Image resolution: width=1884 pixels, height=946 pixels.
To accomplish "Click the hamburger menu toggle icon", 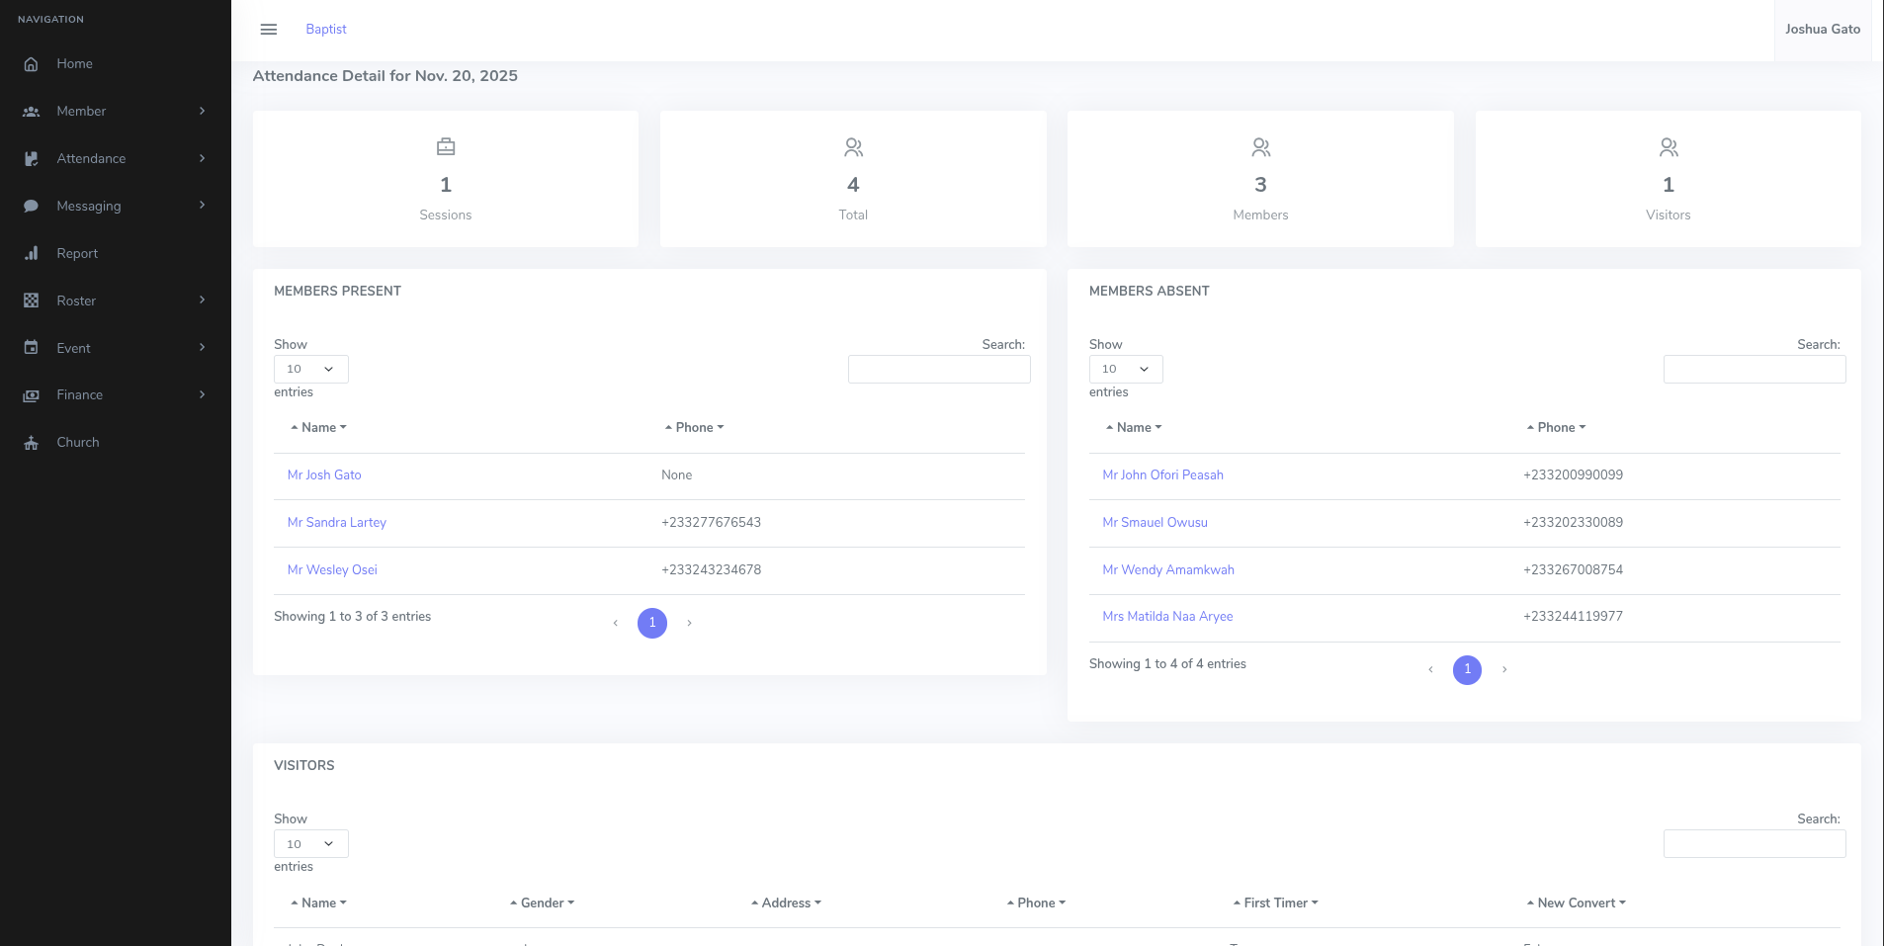I will [268, 30].
